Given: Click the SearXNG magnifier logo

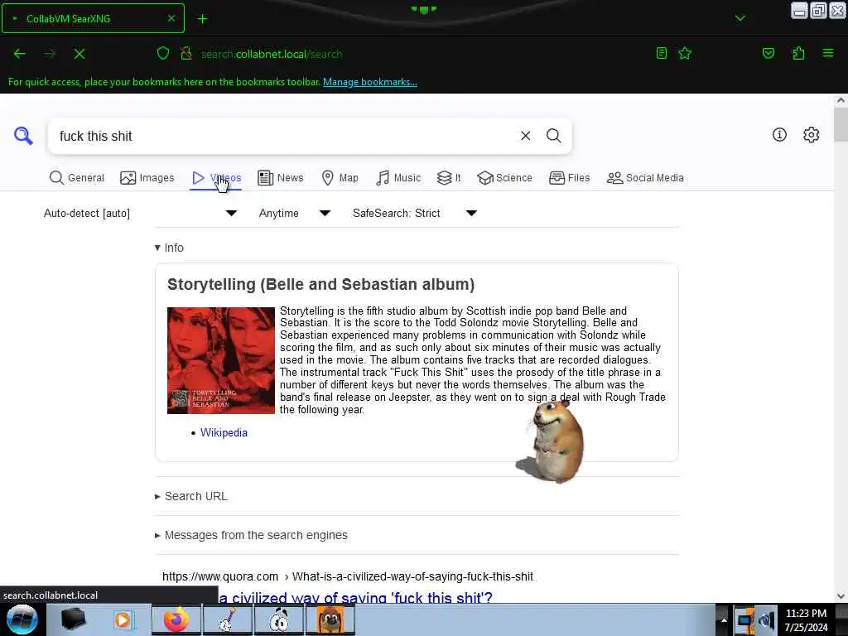Looking at the screenshot, I should coord(23,136).
